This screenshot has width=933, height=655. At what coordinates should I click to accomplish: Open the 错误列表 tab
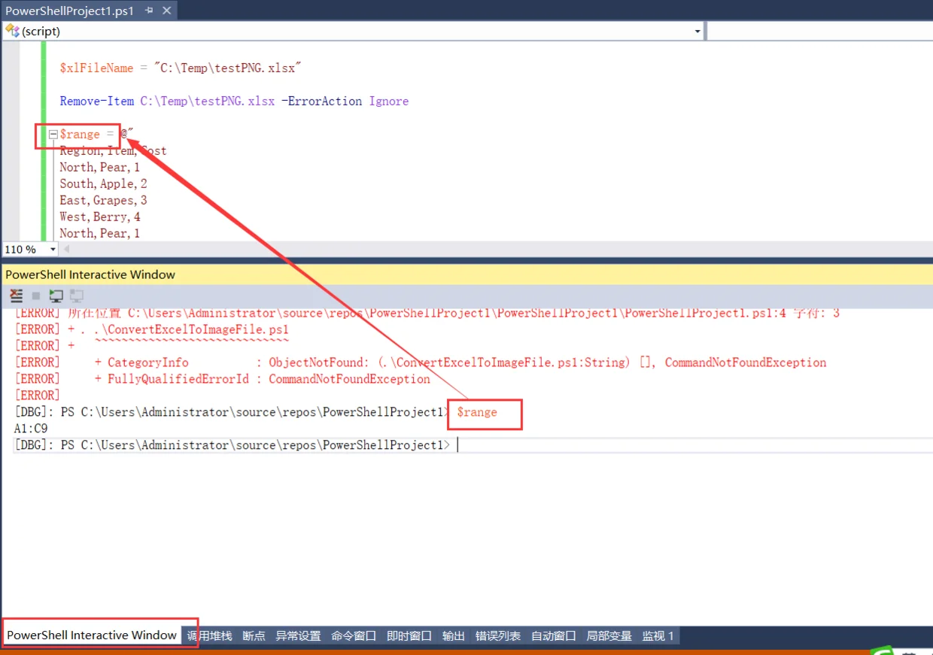click(x=498, y=636)
